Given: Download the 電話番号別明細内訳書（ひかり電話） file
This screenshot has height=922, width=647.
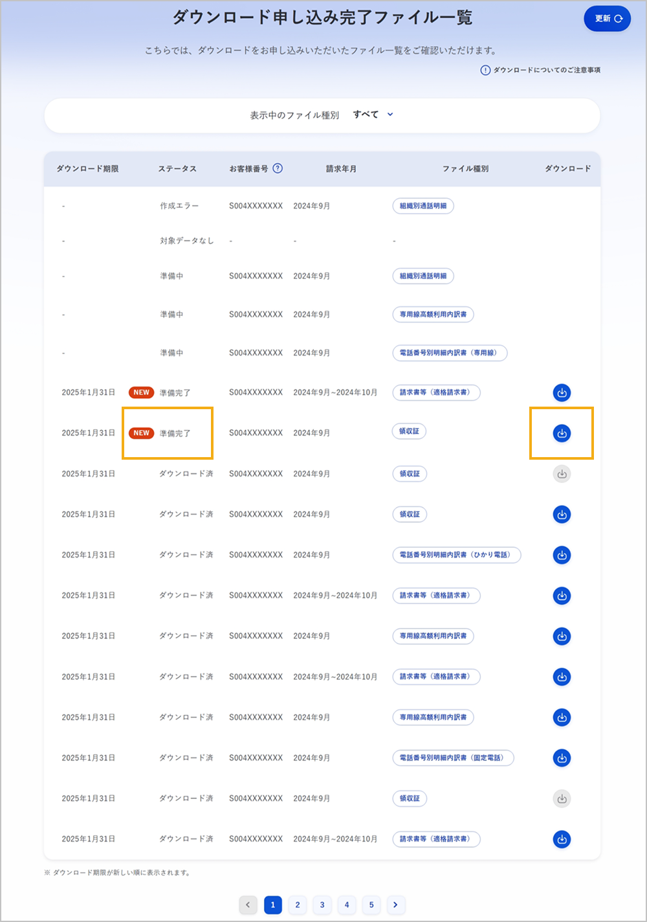Looking at the screenshot, I should tap(562, 555).
